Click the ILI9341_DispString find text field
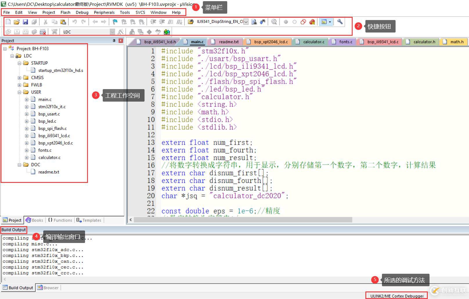 coord(220,22)
